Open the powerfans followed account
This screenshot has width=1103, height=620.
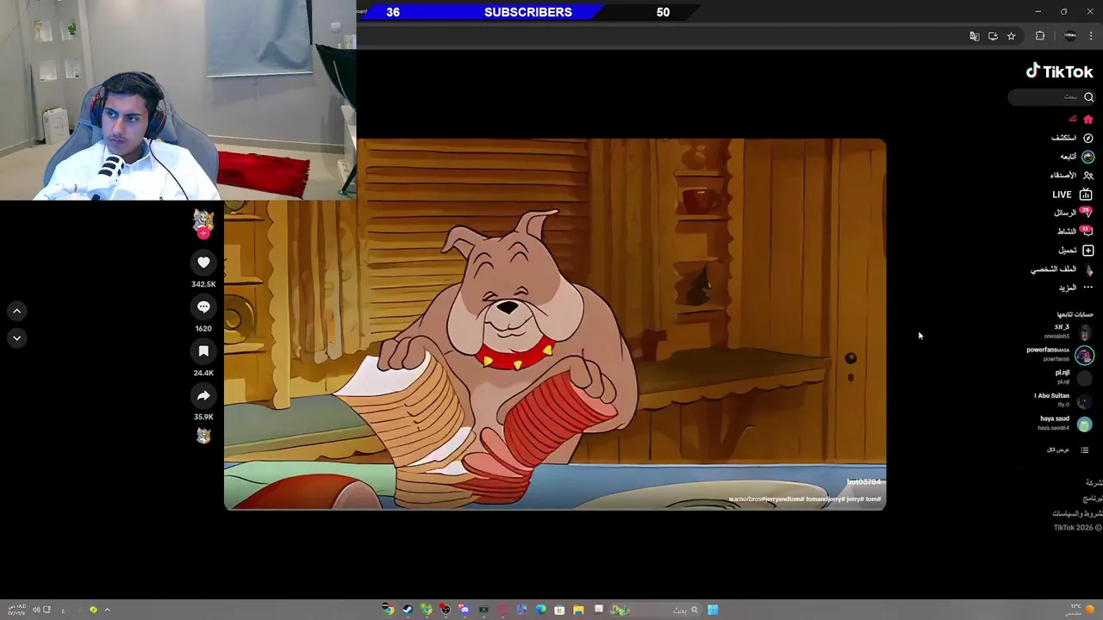click(x=1060, y=354)
